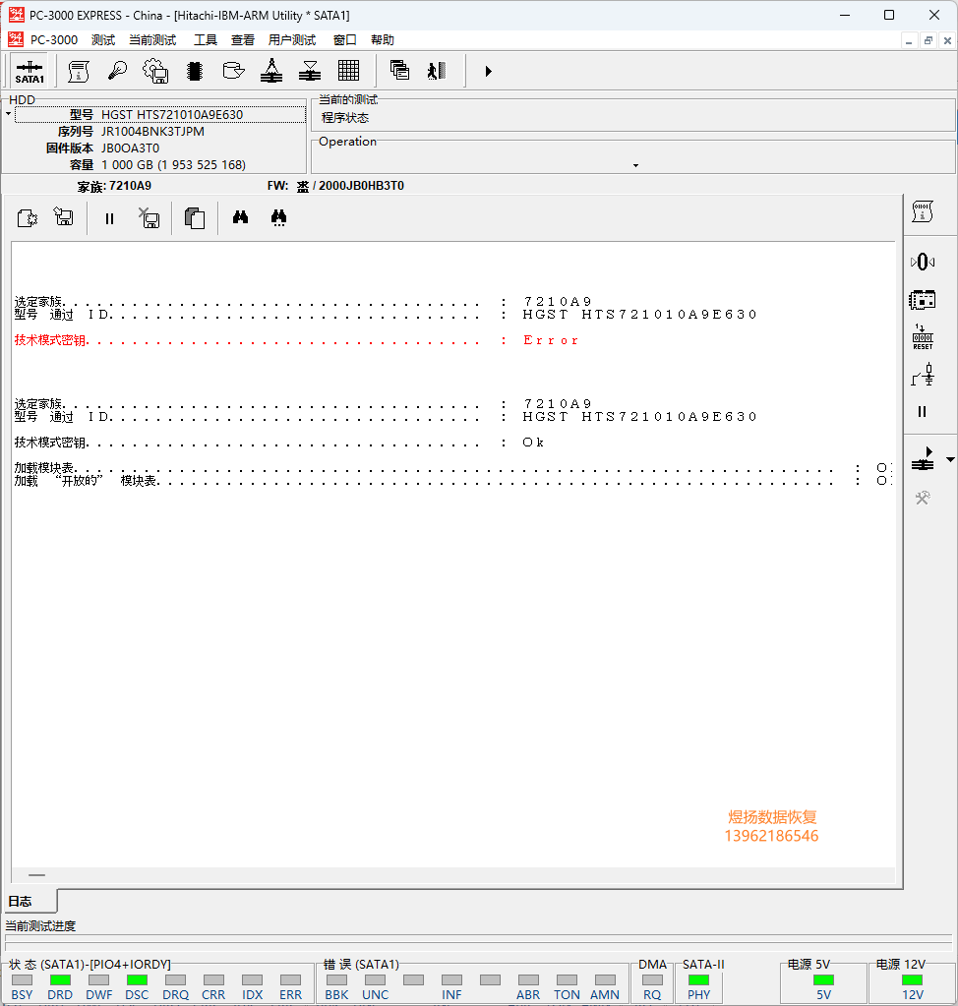Select the model field HGST HTS721010A9E630
The image size is (958, 1006).
(x=160, y=114)
